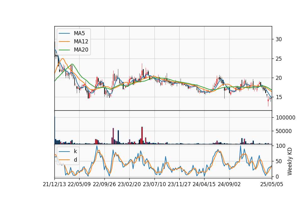Click the k legend label
Viewport: 302px width, 217px height.
(x=75, y=151)
